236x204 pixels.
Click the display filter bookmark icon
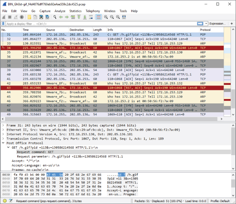coord(3,24)
